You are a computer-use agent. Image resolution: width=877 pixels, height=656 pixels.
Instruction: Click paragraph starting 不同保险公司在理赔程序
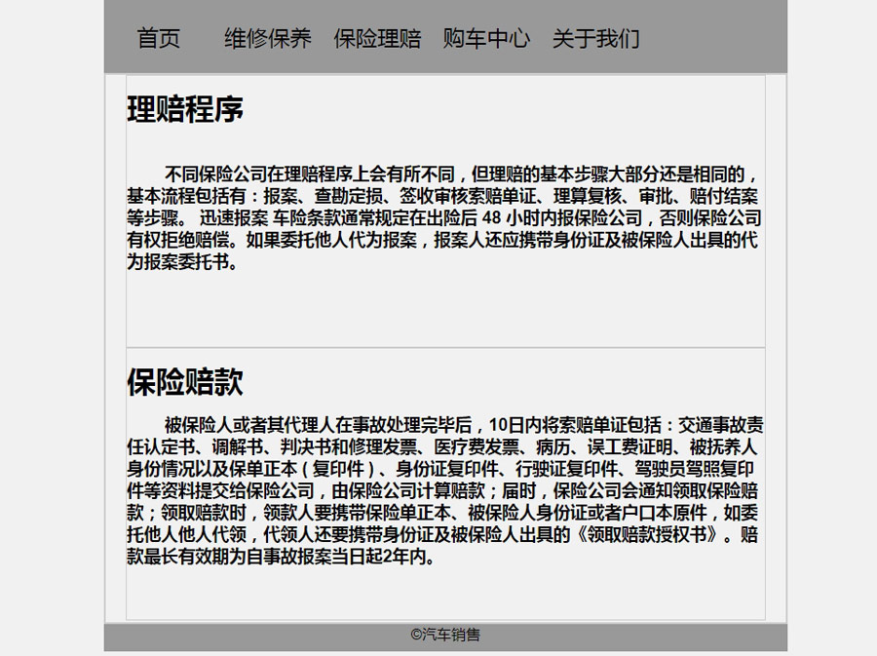[x=445, y=217]
